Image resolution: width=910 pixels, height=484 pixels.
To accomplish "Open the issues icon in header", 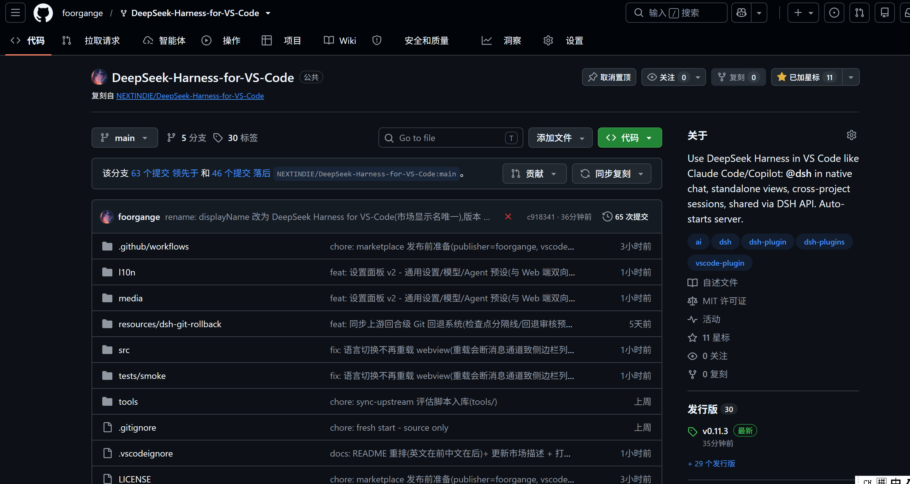I will pos(834,13).
